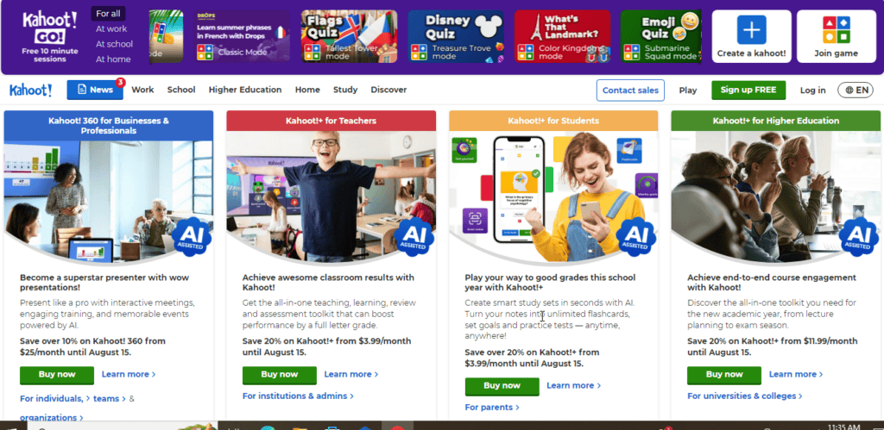Click Buy now for Kahoot!+ for Students
The image size is (884, 430).
(502, 386)
